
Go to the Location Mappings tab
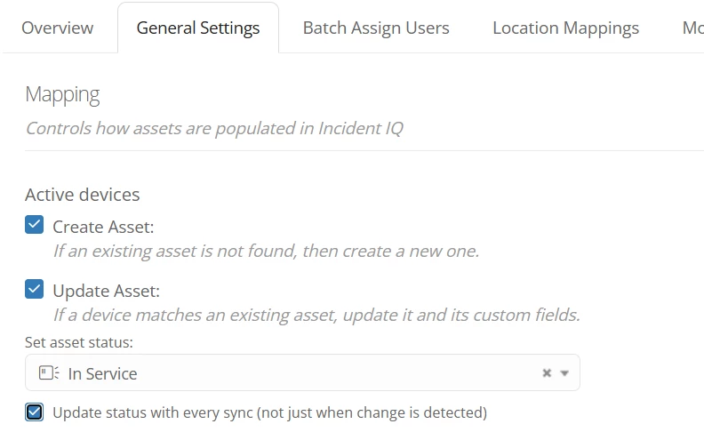click(565, 28)
